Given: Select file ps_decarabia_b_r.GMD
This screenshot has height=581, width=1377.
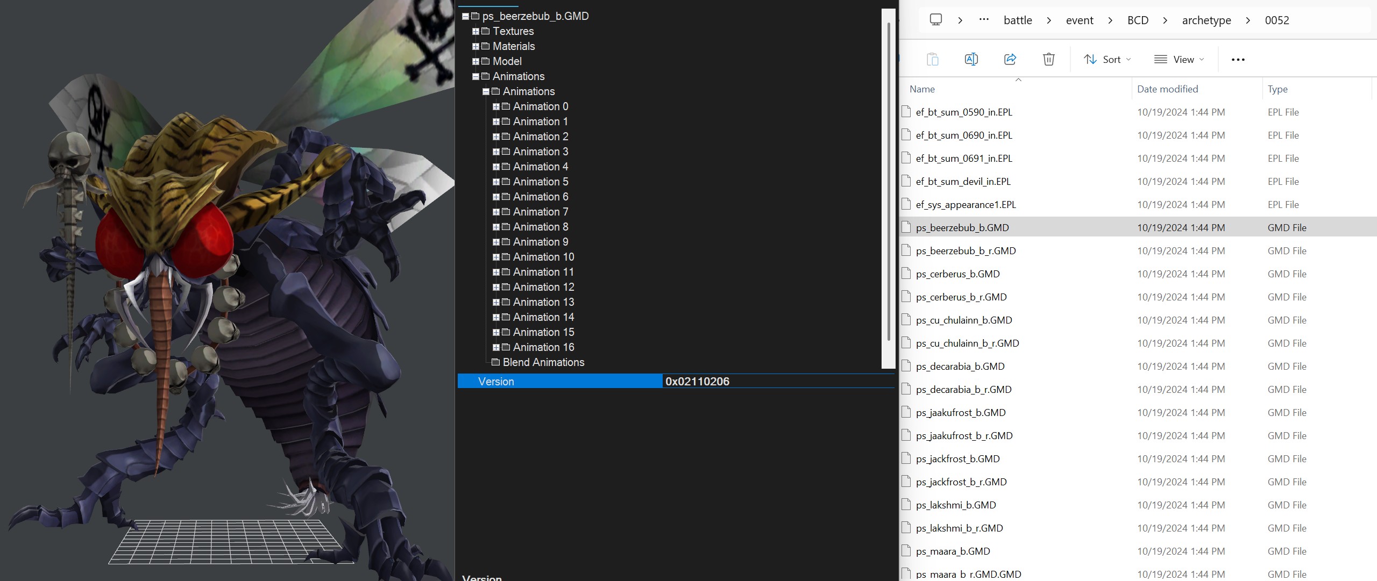Looking at the screenshot, I should click(x=963, y=389).
